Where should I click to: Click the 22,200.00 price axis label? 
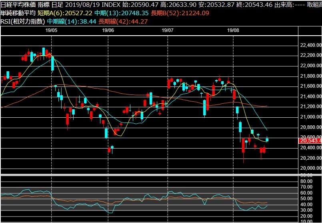[311, 55]
